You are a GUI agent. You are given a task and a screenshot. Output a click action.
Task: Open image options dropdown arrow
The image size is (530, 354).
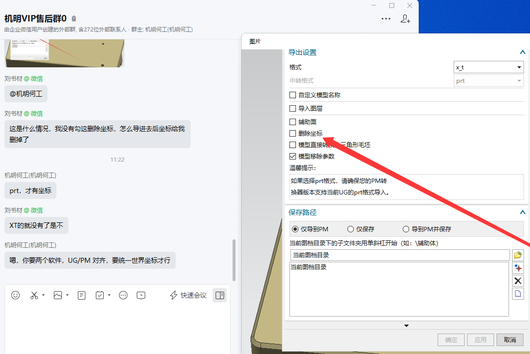67,295
